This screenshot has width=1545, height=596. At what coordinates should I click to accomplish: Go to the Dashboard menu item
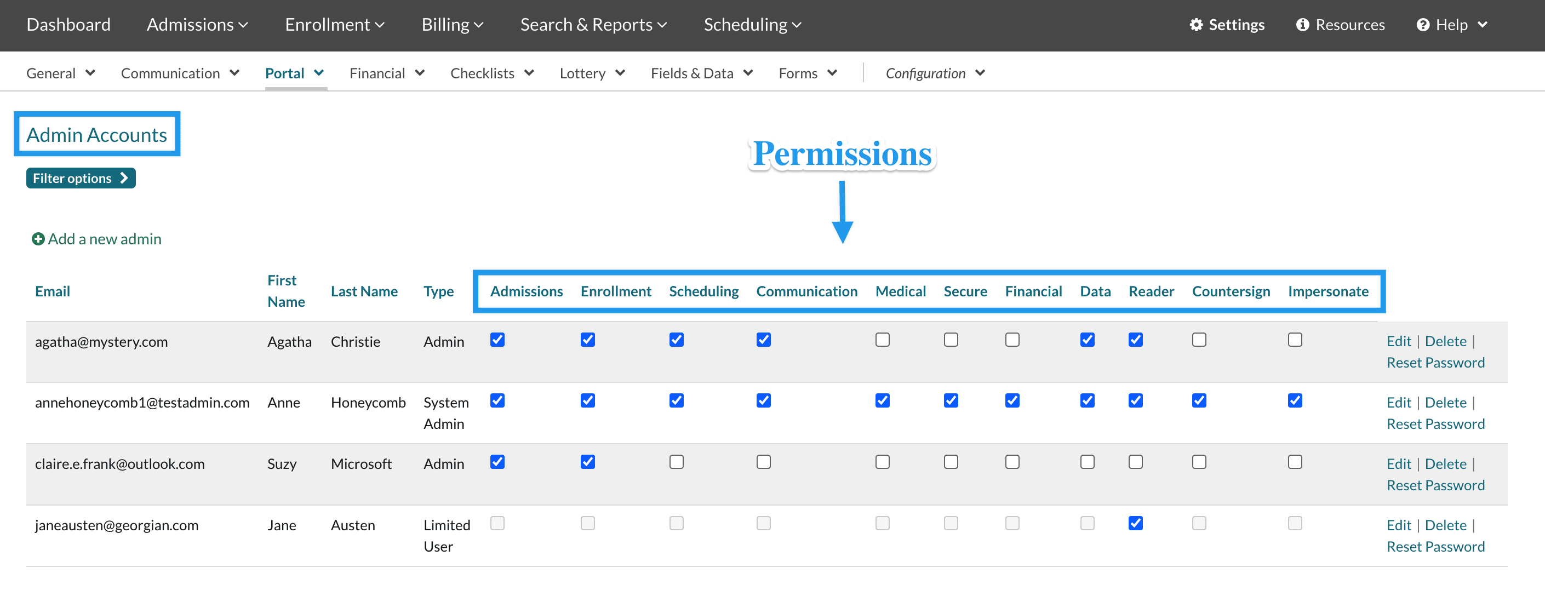(68, 25)
